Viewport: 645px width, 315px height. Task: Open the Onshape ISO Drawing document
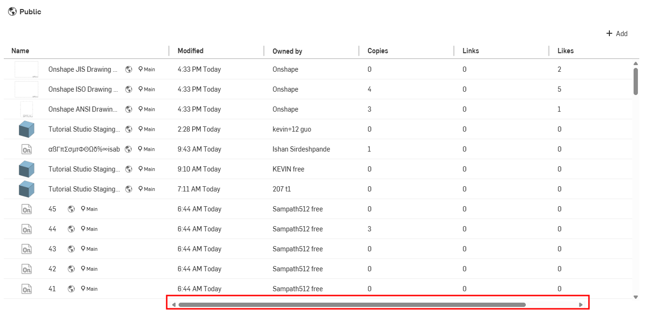82,89
